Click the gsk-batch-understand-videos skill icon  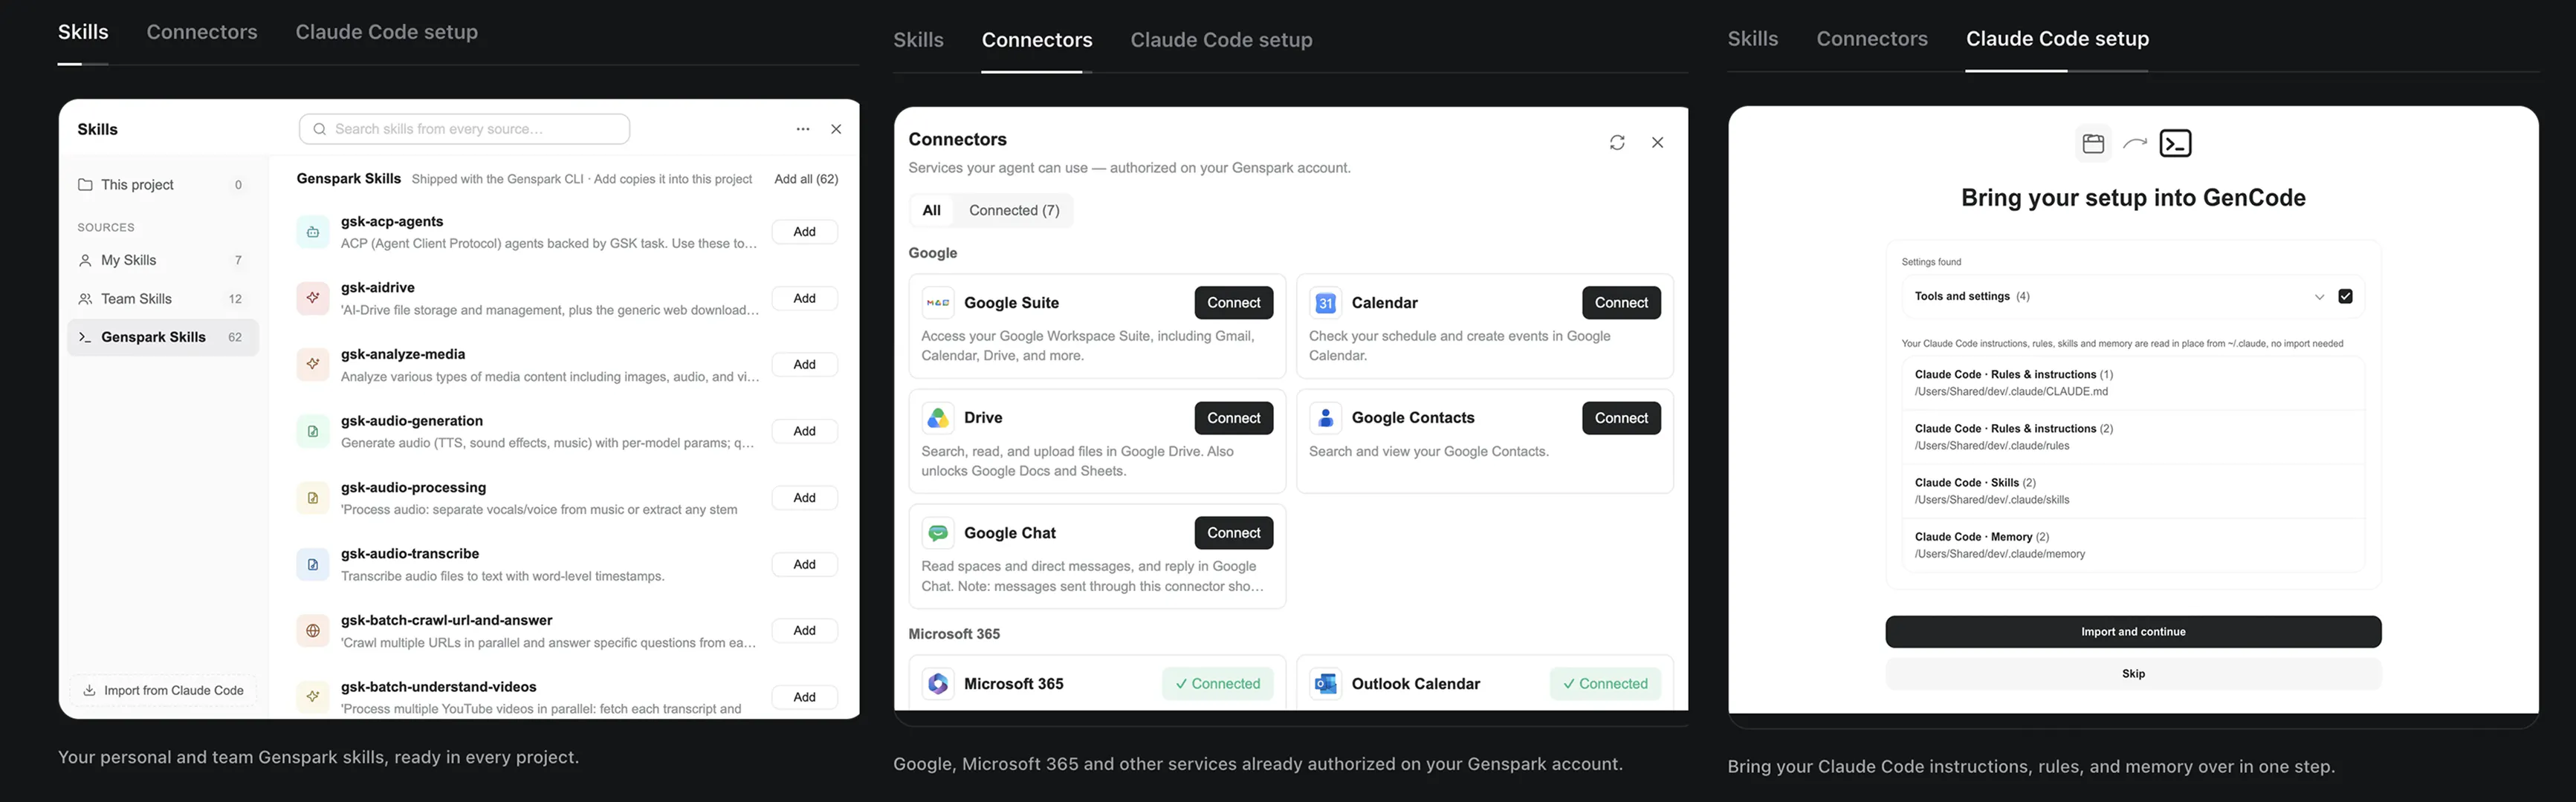(x=313, y=696)
